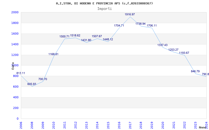Select data label 1706.11

tap(152, 25)
